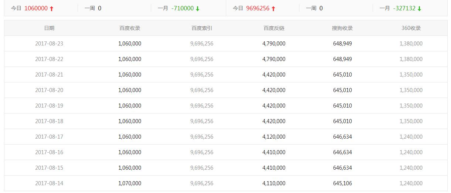Click 1,240,000 in the 2017-08-14 row
The width and height of the screenshot is (451, 193).
(411, 183)
